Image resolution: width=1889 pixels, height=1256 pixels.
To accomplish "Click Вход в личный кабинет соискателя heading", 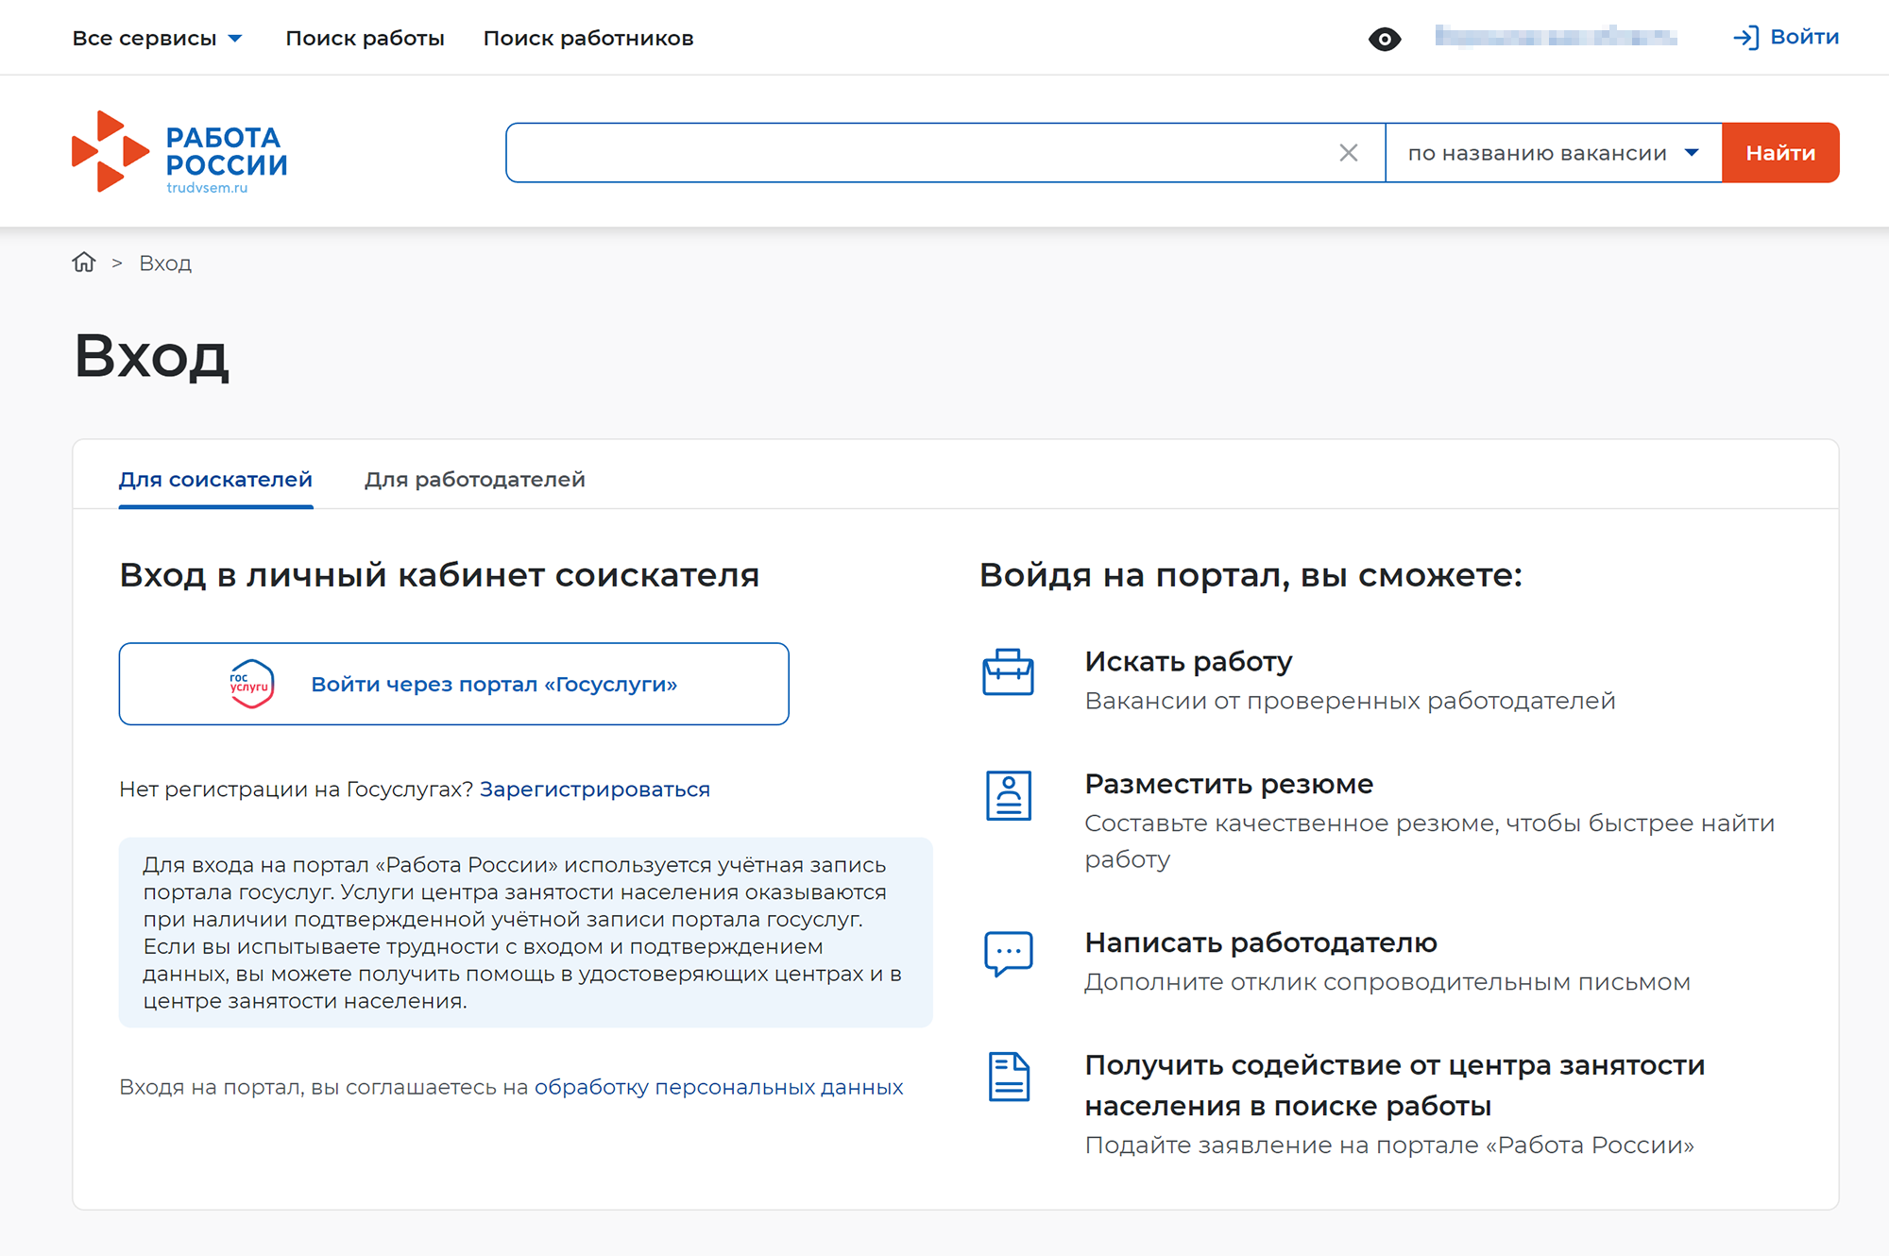I will click(x=439, y=575).
